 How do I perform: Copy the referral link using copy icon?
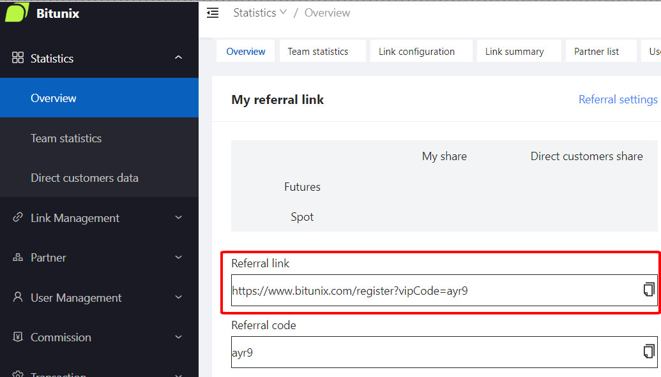click(649, 290)
